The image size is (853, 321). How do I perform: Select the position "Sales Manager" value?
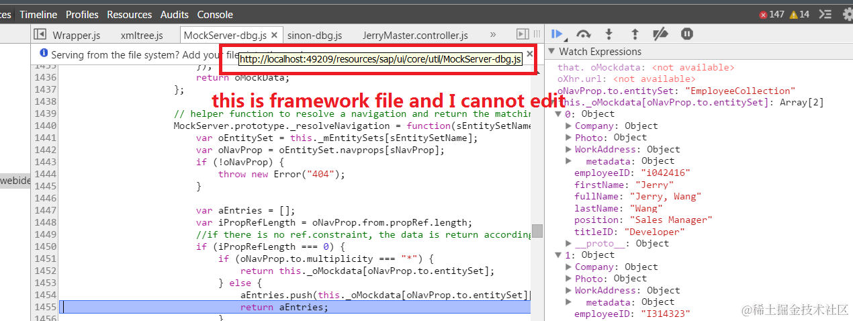[x=670, y=220]
